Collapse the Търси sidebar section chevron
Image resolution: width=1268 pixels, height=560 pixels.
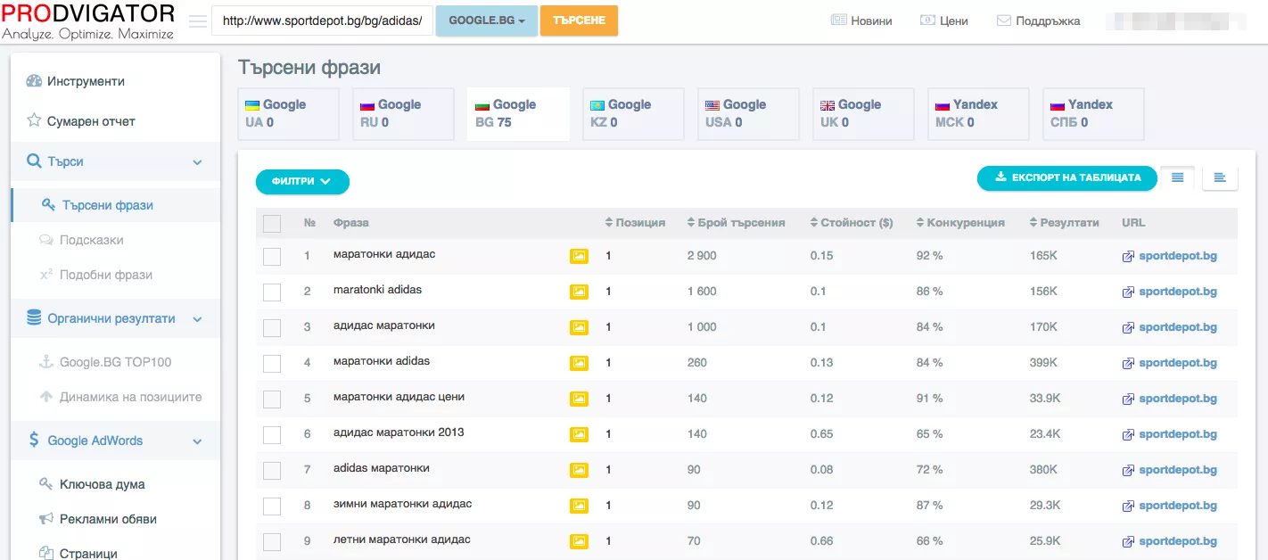(198, 162)
